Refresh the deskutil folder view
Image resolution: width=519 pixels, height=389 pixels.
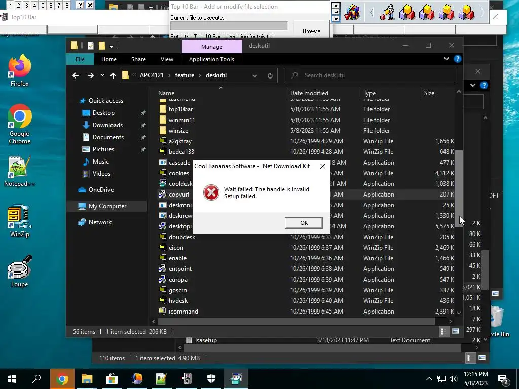pyautogui.click(x=270, y=76)
